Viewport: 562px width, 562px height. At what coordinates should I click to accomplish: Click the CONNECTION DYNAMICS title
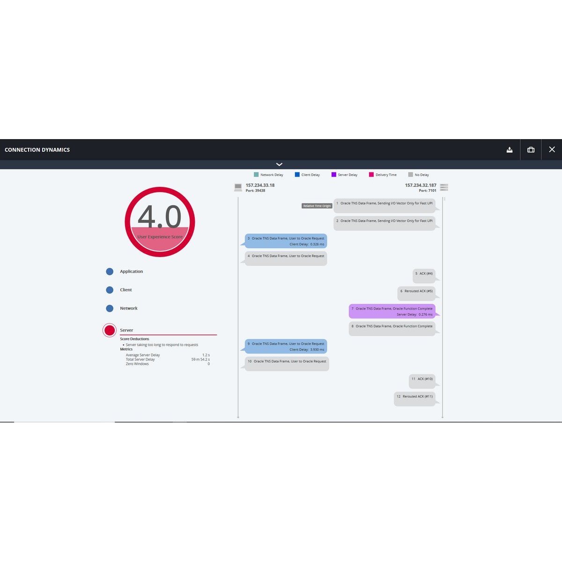click(x=37, y=150)
